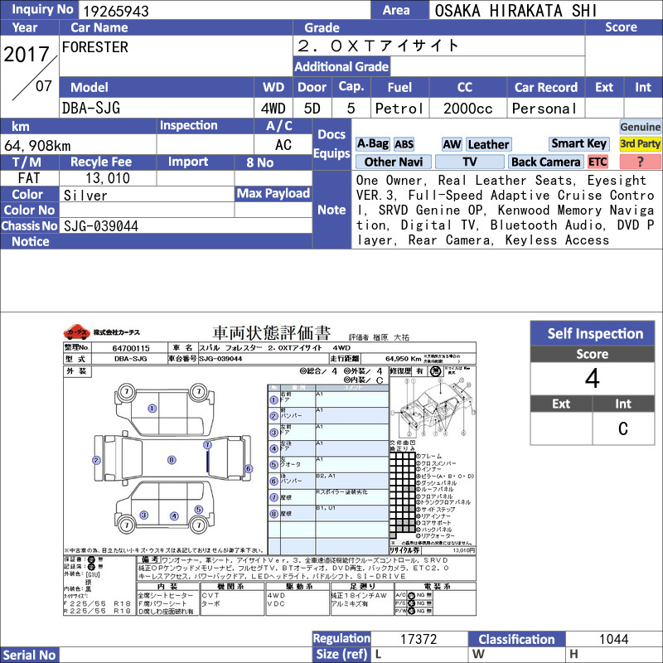Click the red car company logo on sheet
Screen dimensions: 663x663
(x=76, y=332)
